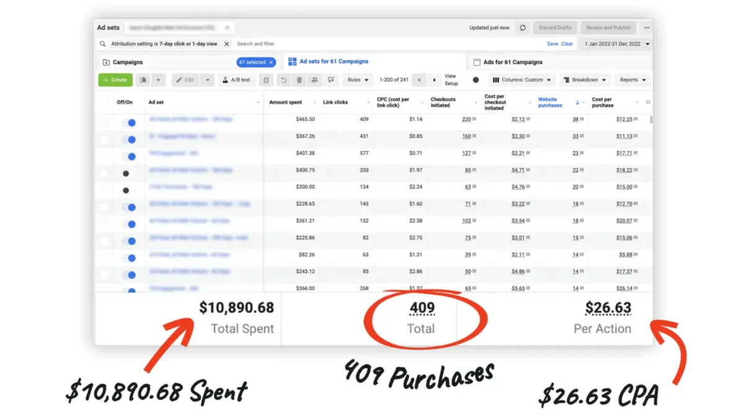Go to previous page of results
The image size is (744, 418).
[420, 80]
